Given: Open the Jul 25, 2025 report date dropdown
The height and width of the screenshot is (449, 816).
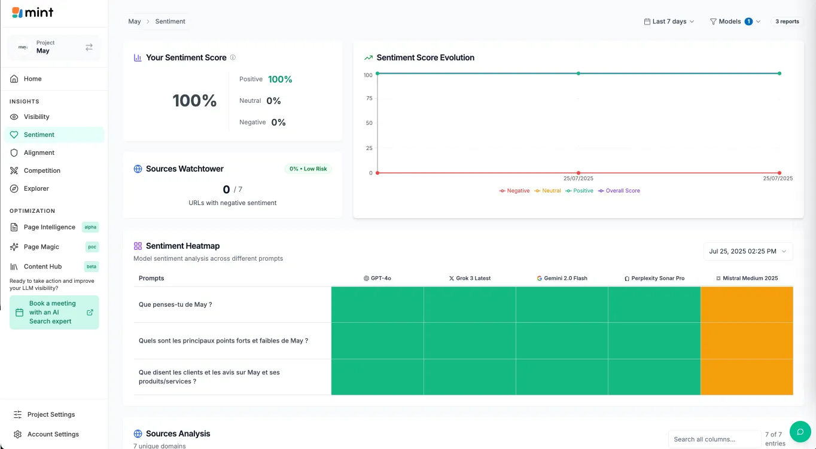Looking at the screenshot, I should pyautogui.click(x=748, y=252).
